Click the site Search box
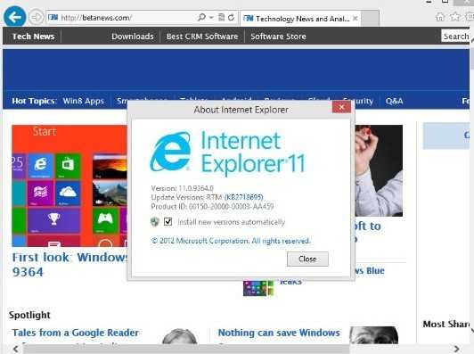Viewport: 474px width, 354px height. coord(455,37)
